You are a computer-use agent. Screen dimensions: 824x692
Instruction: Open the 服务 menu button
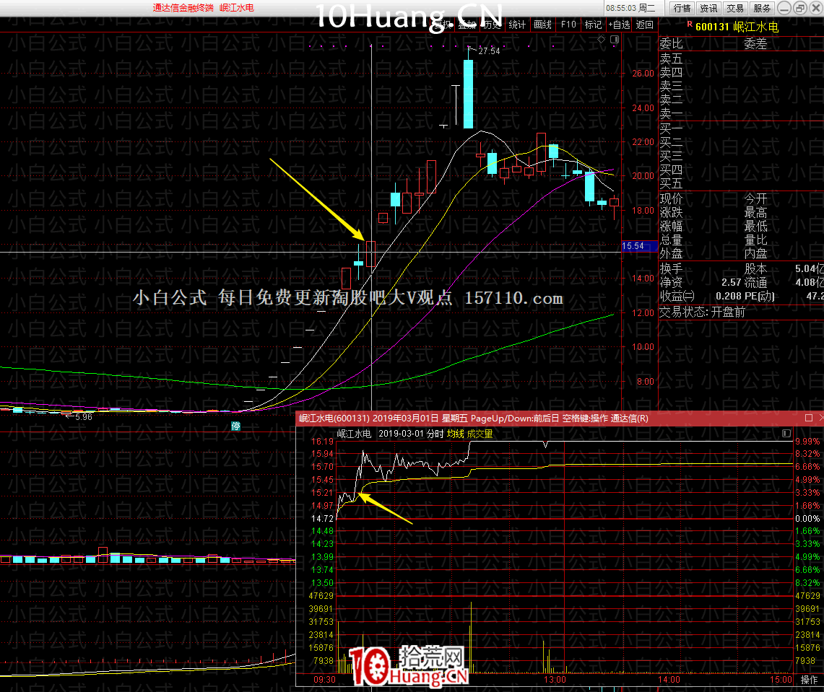762,8
